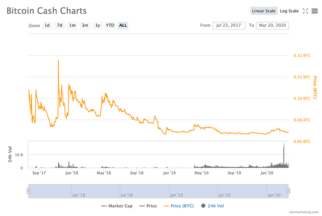Viewport: 322px width, 216px height.
Task: Edit the To date field
Action: coord(272,25)
